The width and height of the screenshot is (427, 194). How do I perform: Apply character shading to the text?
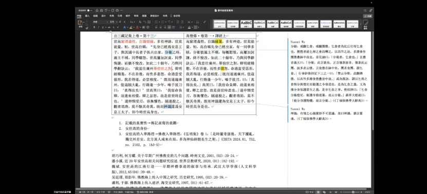[x=143, y=27]
